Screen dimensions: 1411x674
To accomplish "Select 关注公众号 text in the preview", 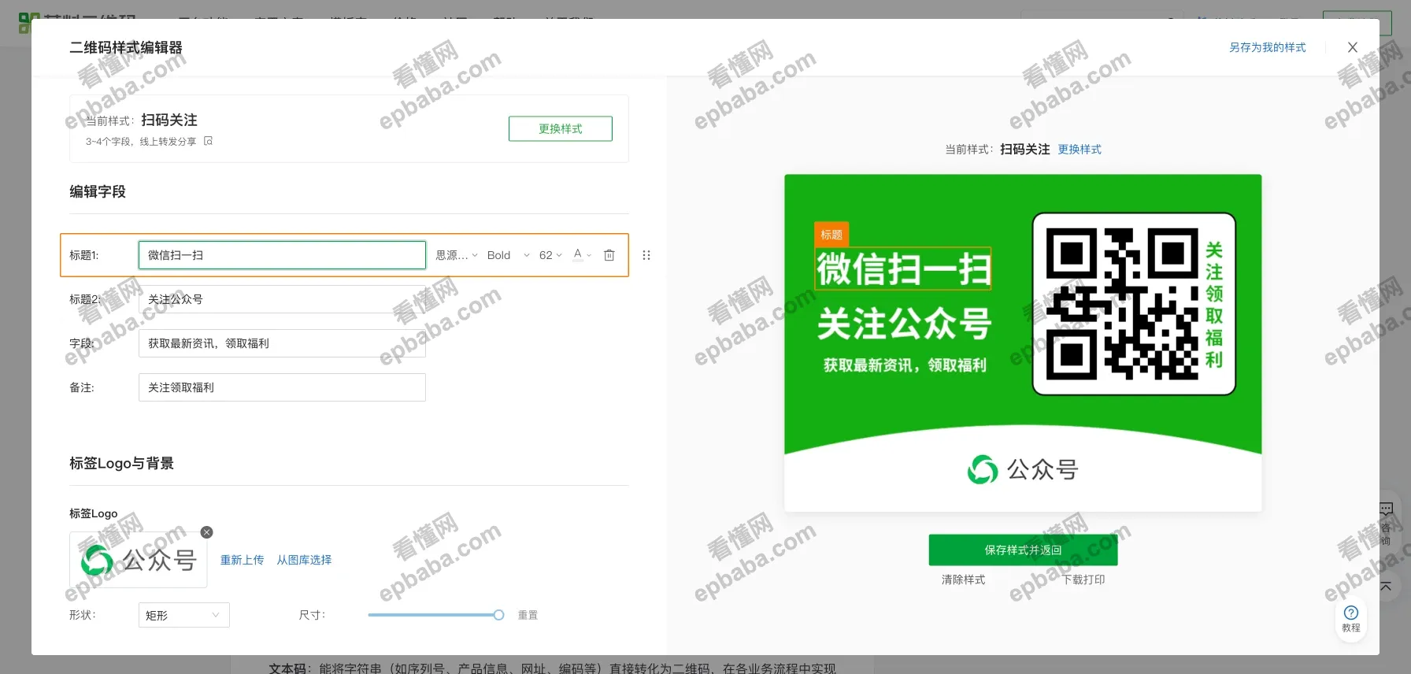I will (904, 324).
